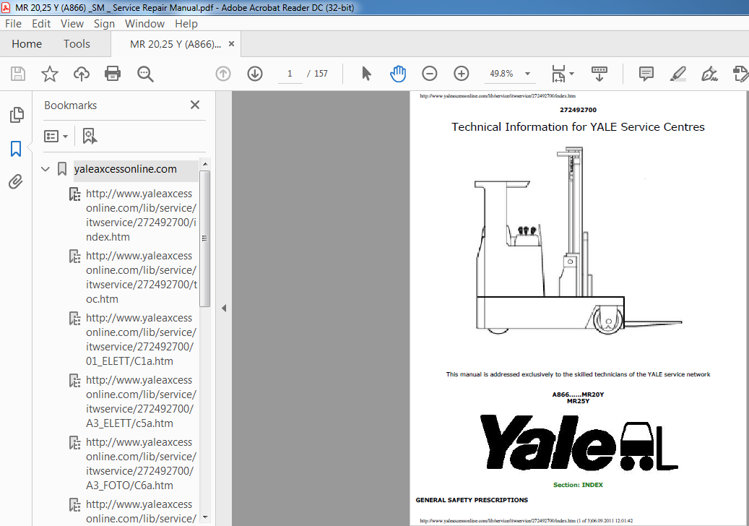Screen dimensions: 749x526
Task: Click the Technical Information for YALE heading
Action: point(578,127)
